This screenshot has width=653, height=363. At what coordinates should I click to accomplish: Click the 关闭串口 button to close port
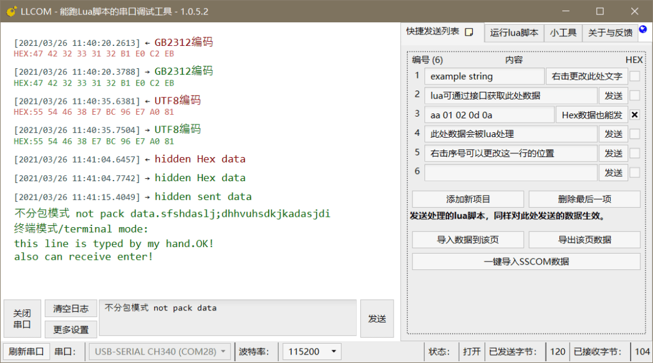(x=22, y=318)
